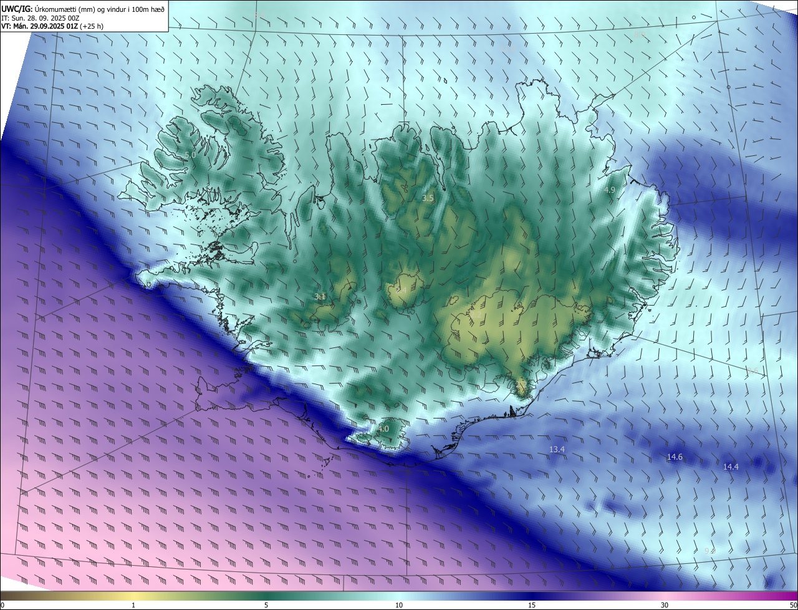Click the '4.9' value label in east Iceland
The width and height of the screenshot is (798, 610).
tap(610, 190)
